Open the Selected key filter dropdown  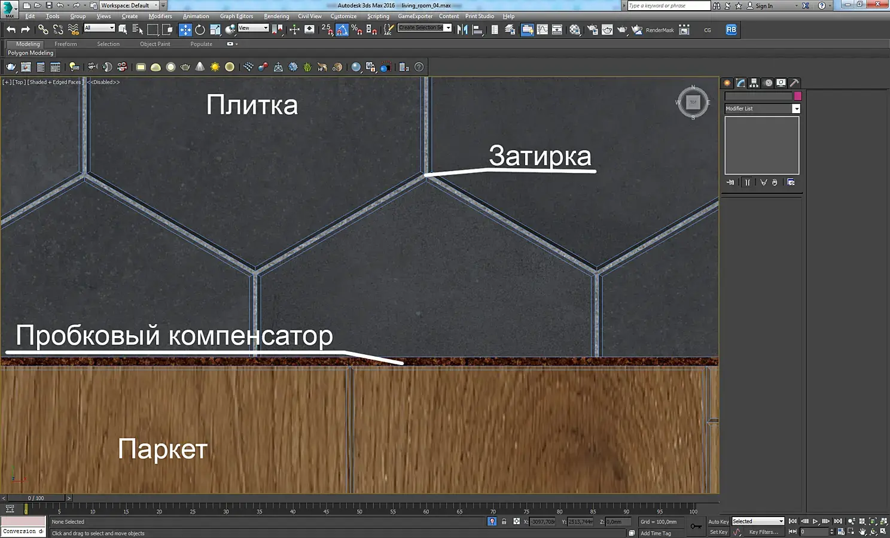(x=758, y=521)
